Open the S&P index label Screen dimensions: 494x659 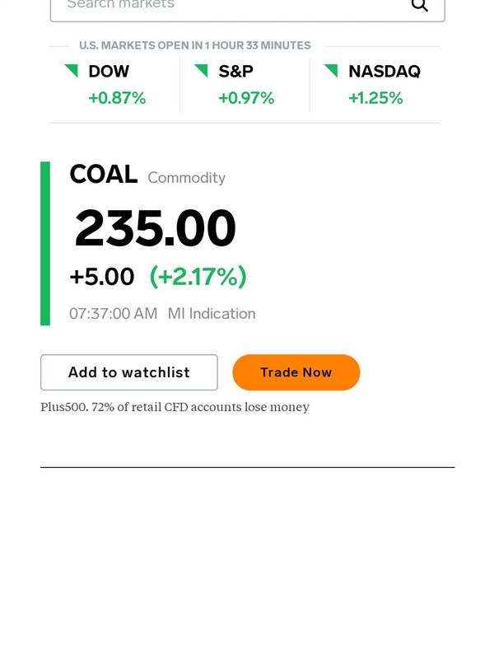pos(235,72)
